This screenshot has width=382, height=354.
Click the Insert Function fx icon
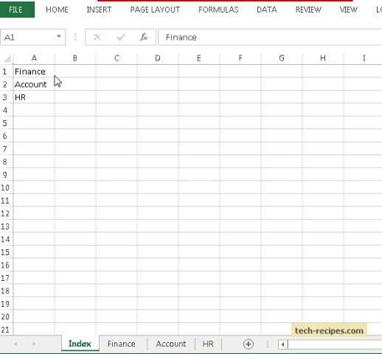point(144,38)
